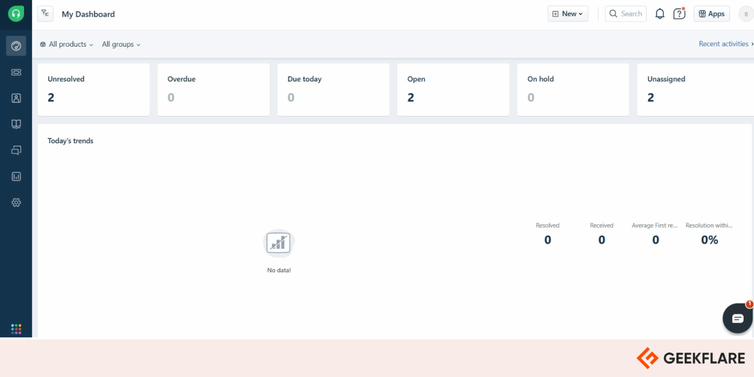Open the Analytics reports icon
754x377 pixels.
[x=16, y=176]
